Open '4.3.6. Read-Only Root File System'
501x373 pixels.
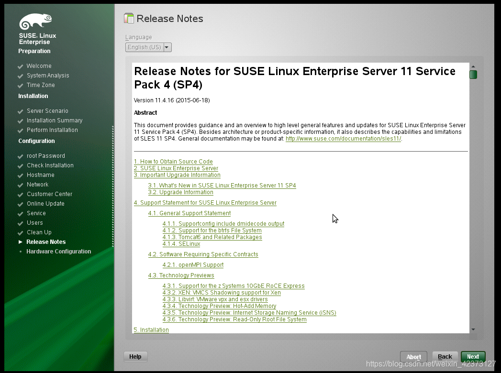point(234,319)
